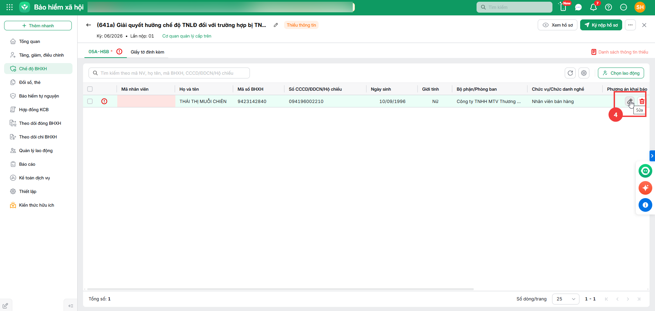Open the SH user avatar menu

(x=640, y=7)
